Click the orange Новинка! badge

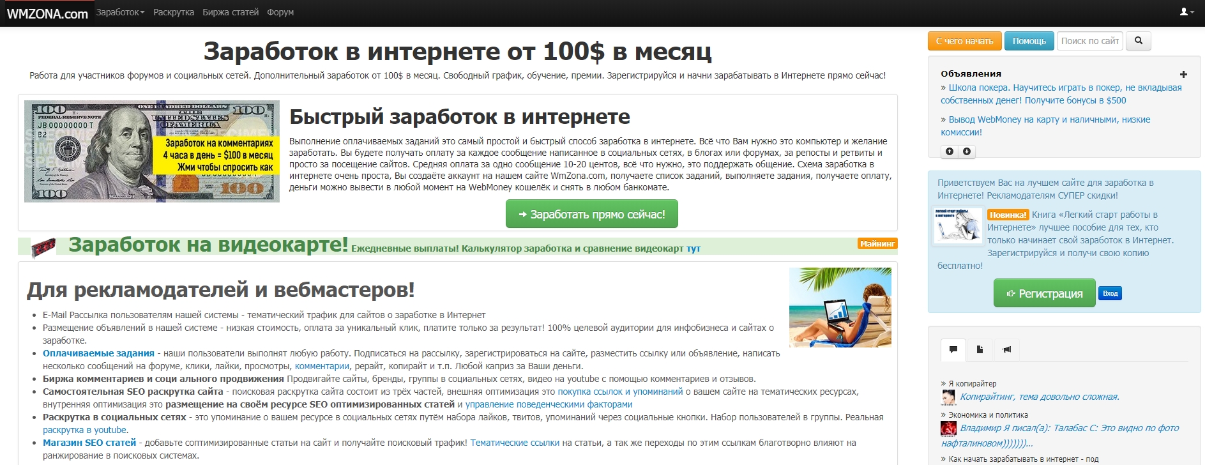click(1008, 215)
